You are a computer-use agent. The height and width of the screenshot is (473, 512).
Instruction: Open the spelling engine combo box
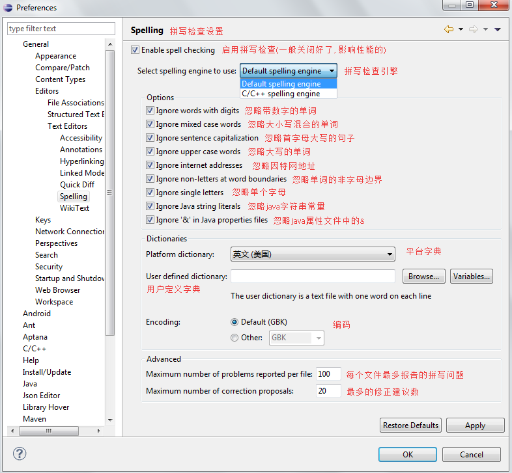coord(289,71)
